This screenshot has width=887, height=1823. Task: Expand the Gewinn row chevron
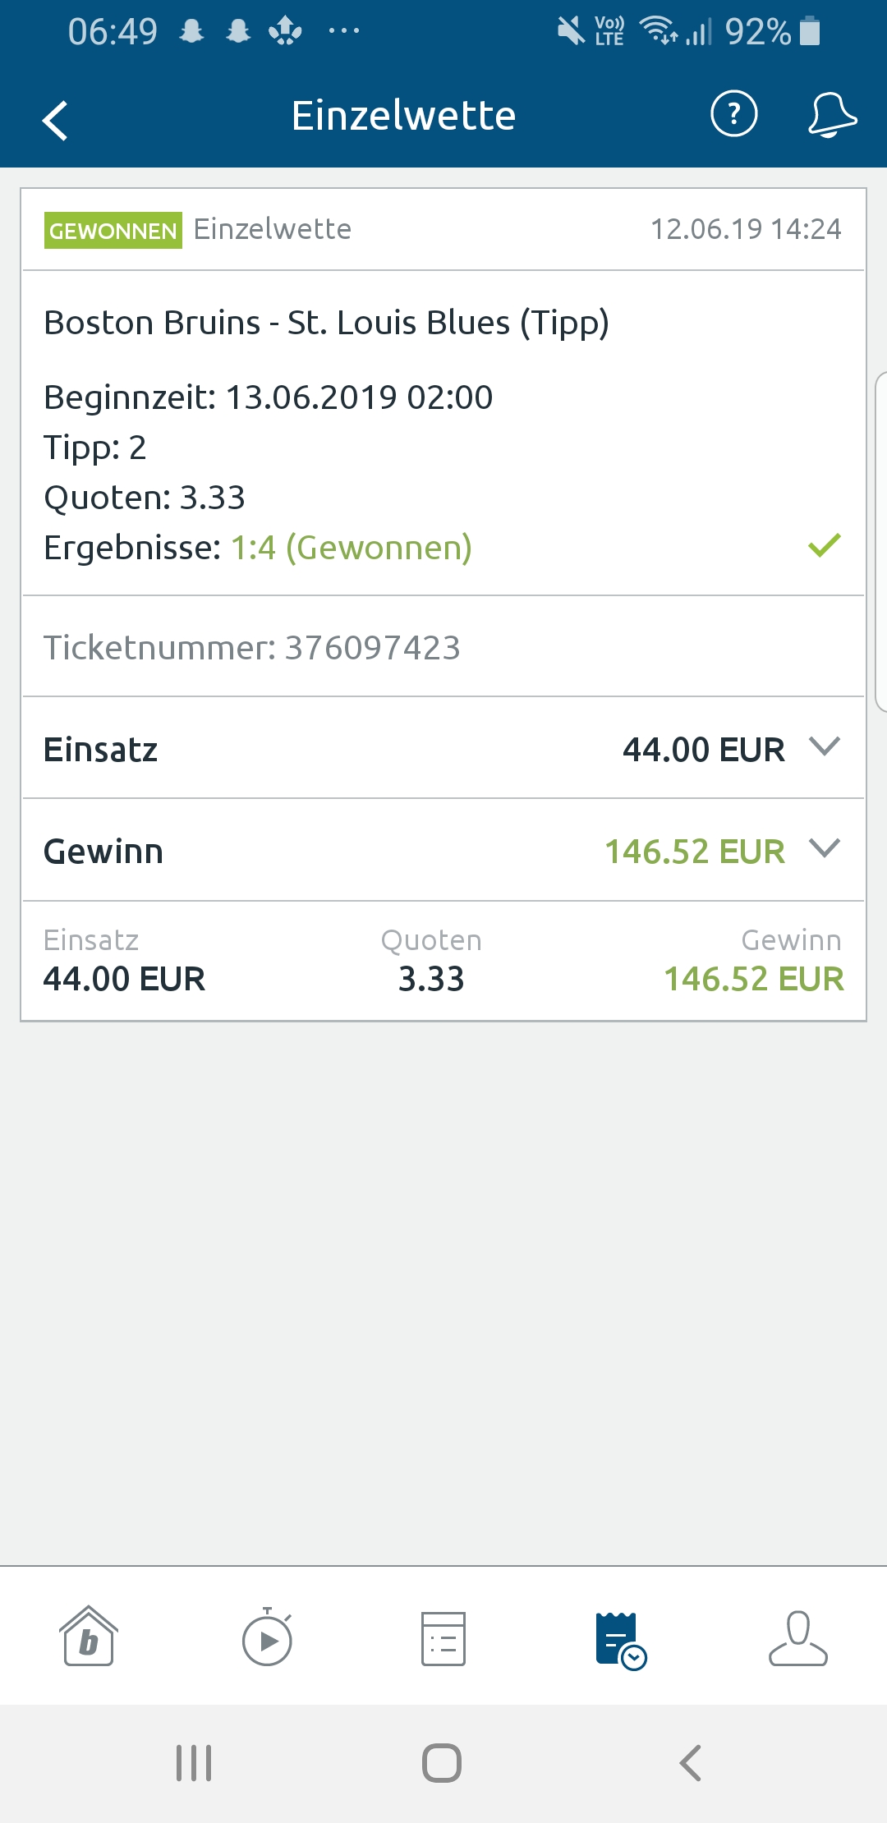coord(825,848)
